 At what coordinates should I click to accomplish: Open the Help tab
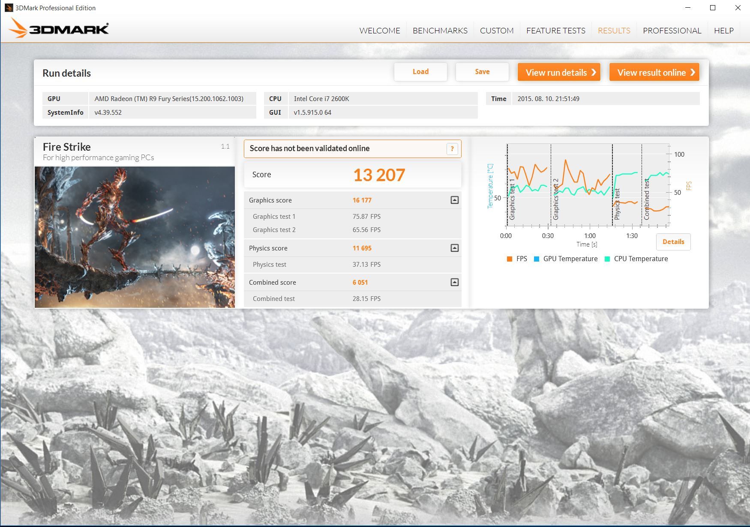[x=724, y=30]
